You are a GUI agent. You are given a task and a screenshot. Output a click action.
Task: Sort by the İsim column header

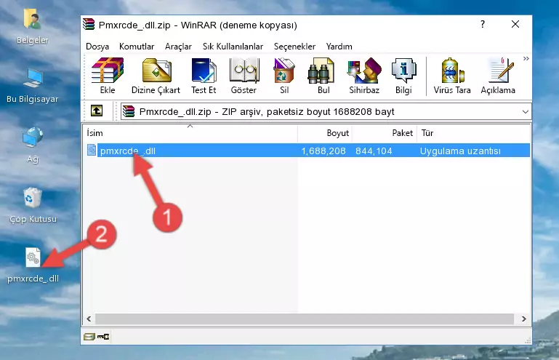190,133
